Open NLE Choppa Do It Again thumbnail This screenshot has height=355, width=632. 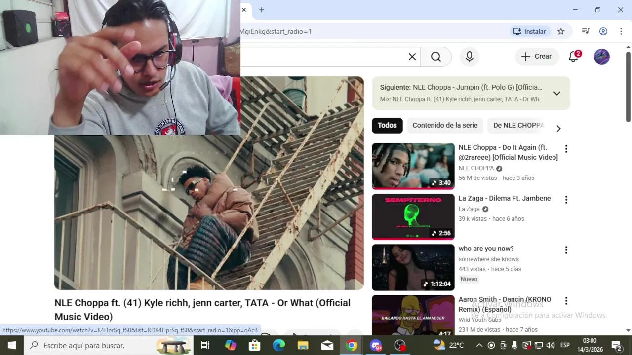click(413, 166)
